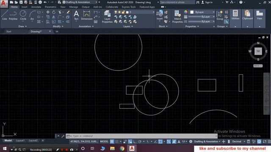Select the Polyline tool
The width and height of the screenshot is (271, 152).
point(13,15)
